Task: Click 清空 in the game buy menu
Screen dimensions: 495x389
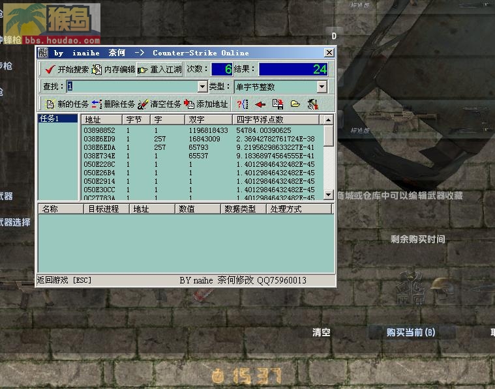Action: (322, 332)
